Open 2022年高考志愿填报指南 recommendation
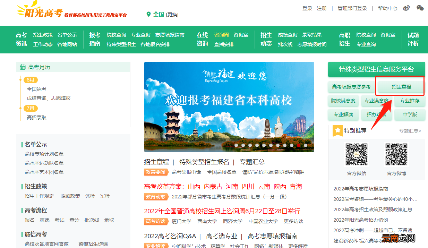The image size is (428, 248). coord(361,189)
